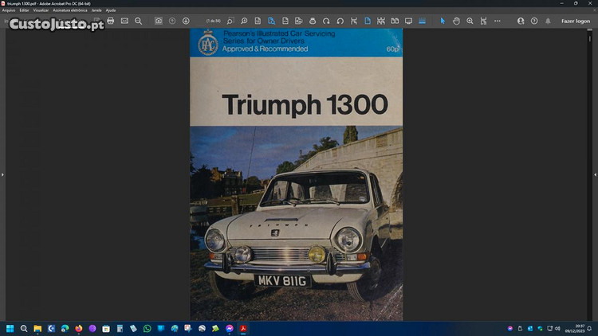Image resolution: width=598 pixels, height=336 pixels.
Task: Click the page number field
Action: 212,21
